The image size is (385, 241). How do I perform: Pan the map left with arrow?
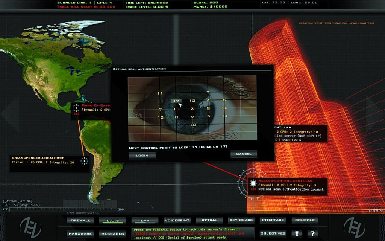(x=10, y=114)
